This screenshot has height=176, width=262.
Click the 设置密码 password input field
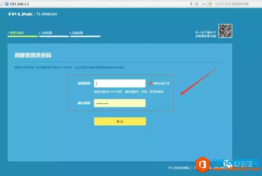tap(120, 83)
